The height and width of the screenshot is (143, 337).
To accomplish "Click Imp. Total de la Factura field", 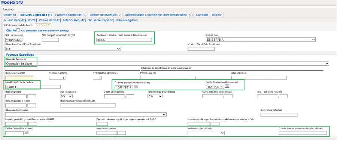I will coord(267,96).
